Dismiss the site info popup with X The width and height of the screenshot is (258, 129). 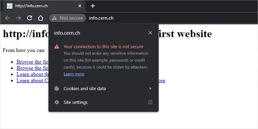[x=150, y=33]
